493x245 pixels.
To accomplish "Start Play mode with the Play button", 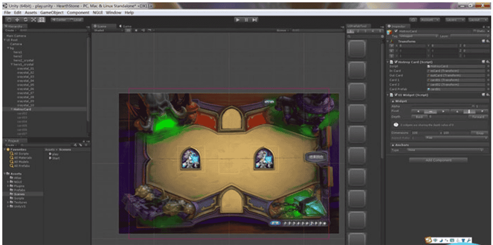I will [238, 20].
